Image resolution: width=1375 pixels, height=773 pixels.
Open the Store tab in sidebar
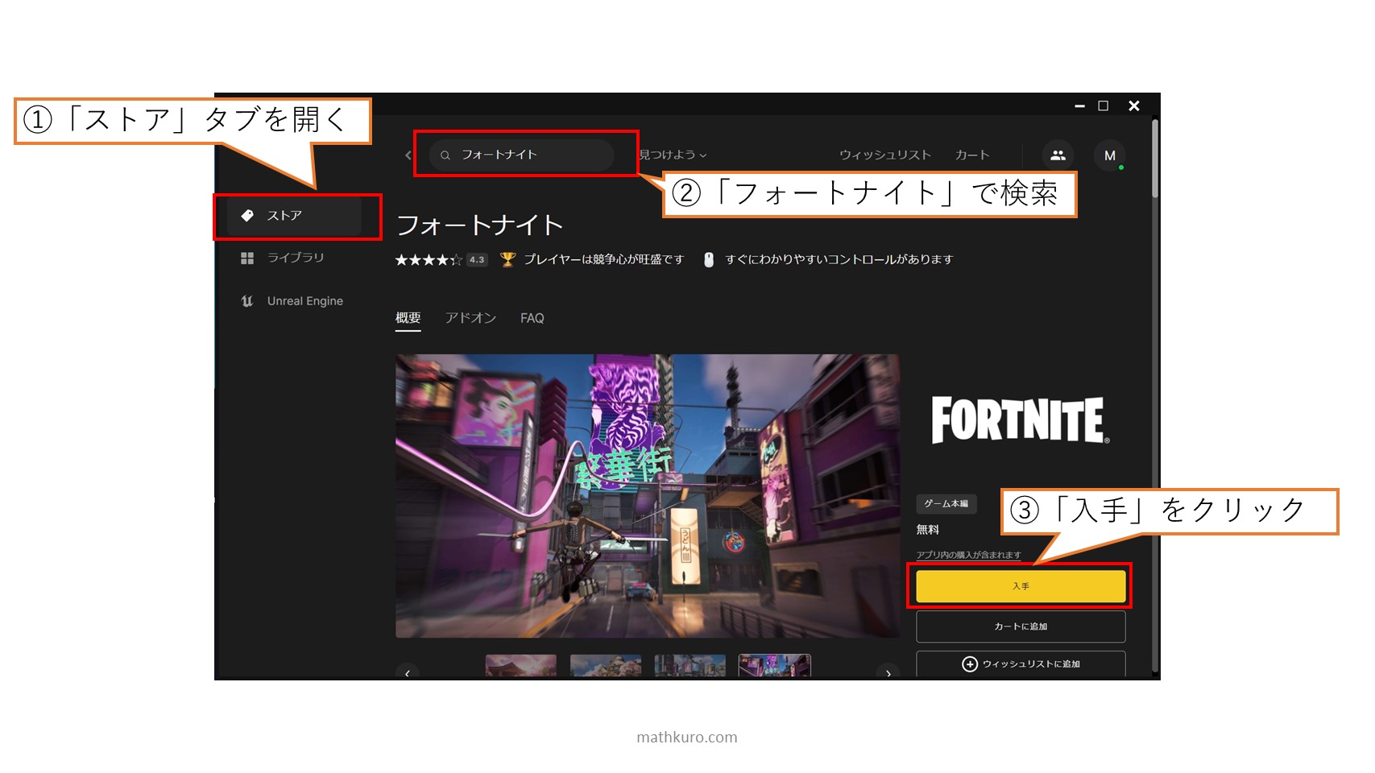point(294,216)
